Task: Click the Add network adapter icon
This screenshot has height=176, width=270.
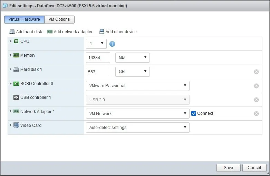Action: (x=50, y=32)
